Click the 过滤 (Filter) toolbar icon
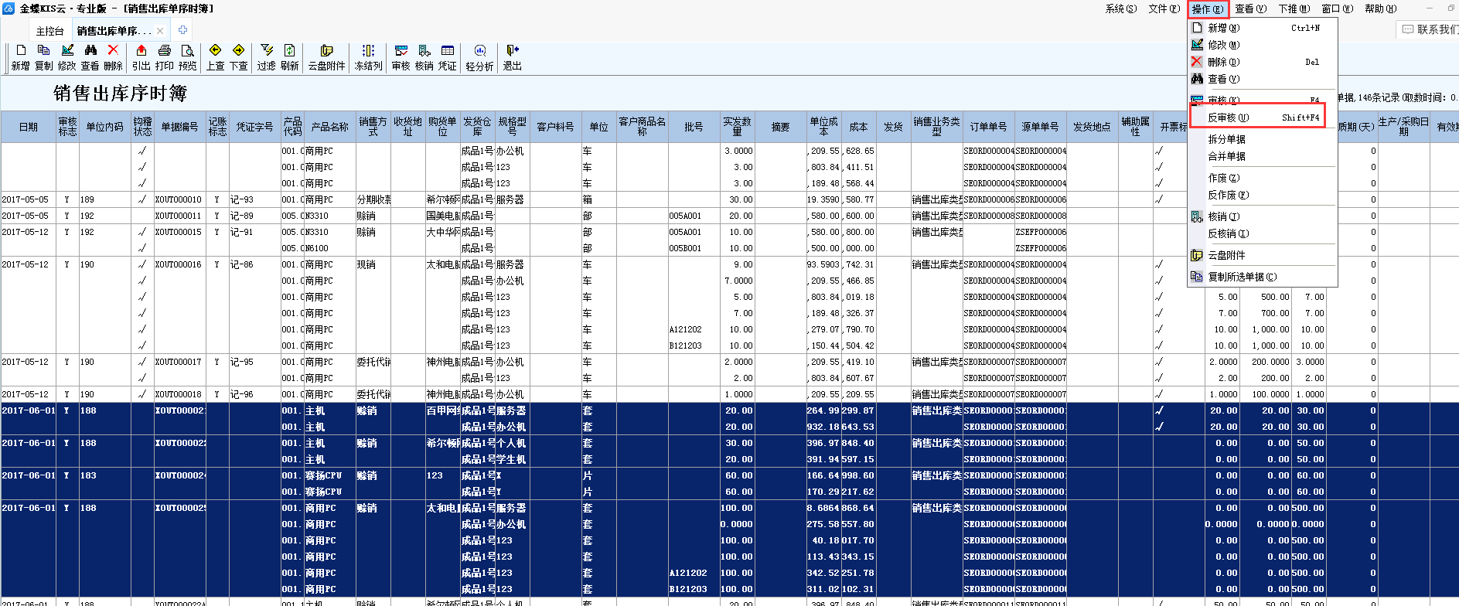The height and width of the screenshot is (606, 1459). point(266,57)
